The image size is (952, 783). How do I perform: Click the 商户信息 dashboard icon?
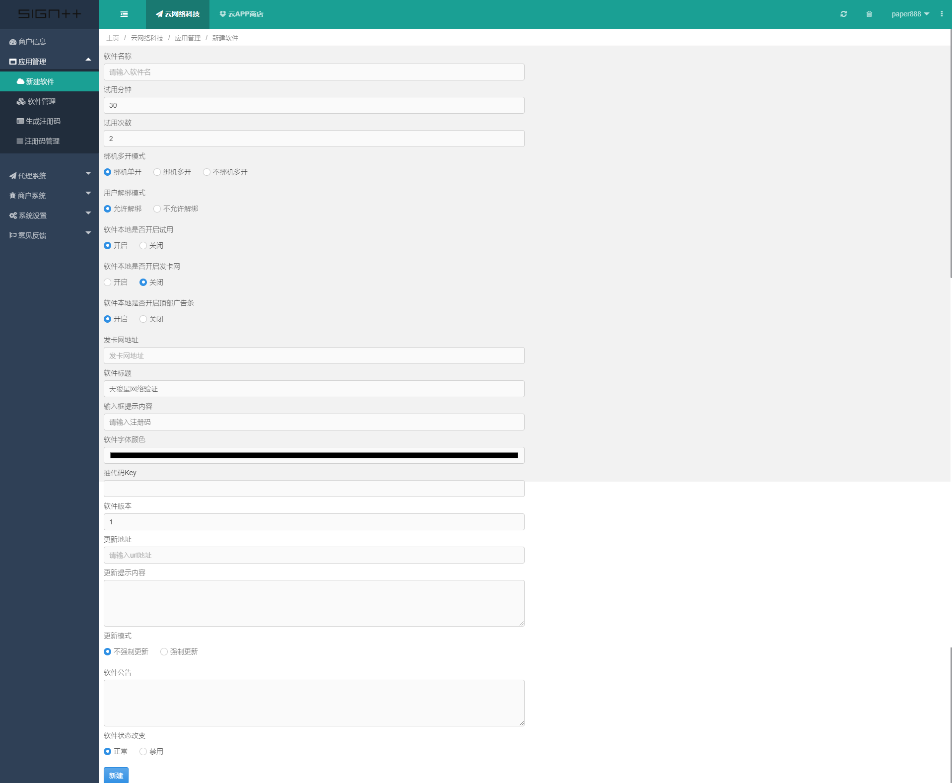(13, 42)
